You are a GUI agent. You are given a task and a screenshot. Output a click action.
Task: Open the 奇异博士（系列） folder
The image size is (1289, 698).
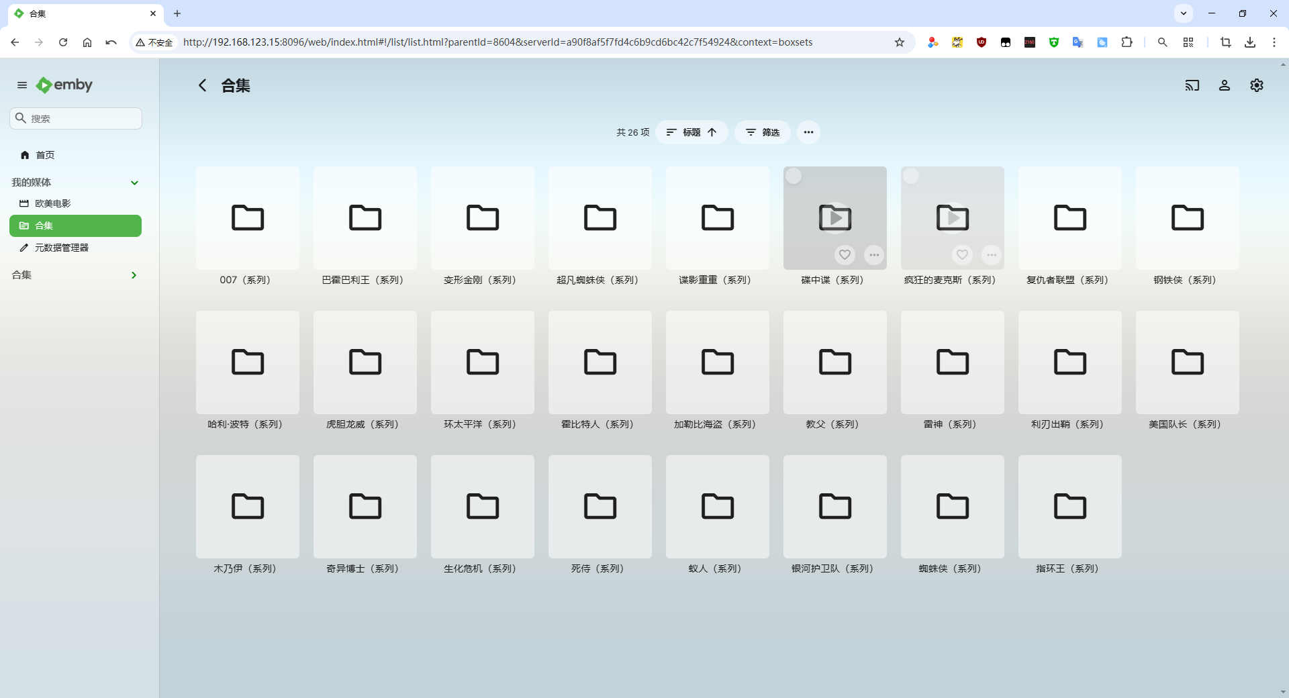(x=365, y=507)
